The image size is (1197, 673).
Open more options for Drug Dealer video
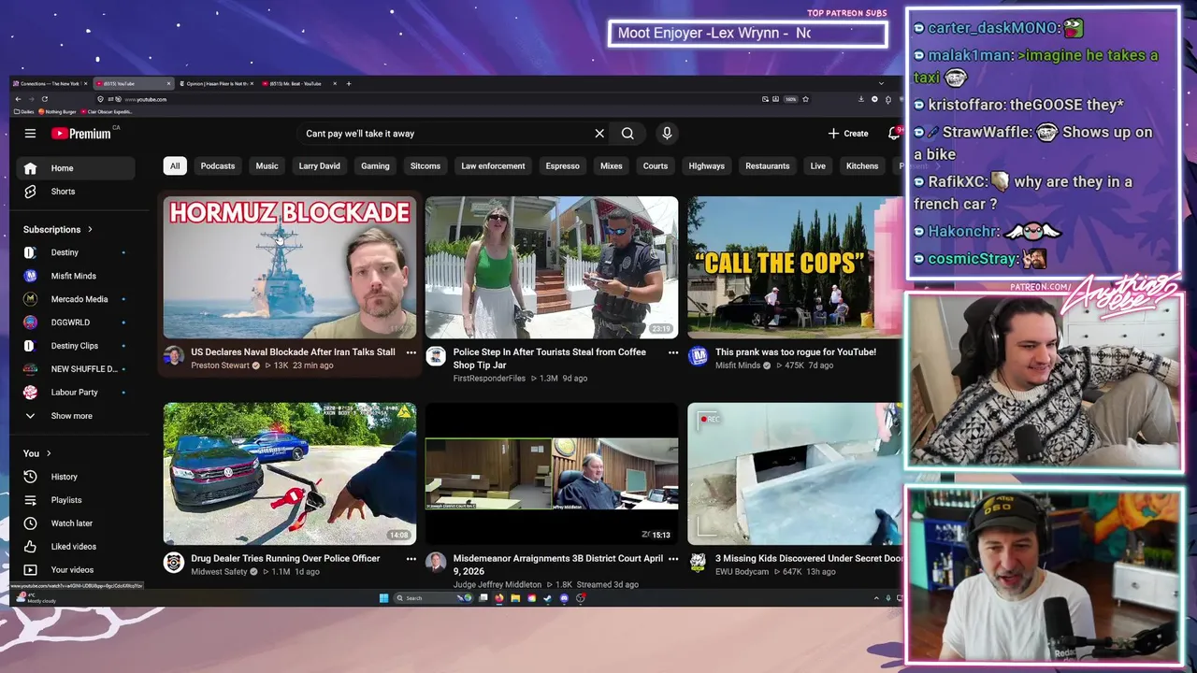point(411,559)
